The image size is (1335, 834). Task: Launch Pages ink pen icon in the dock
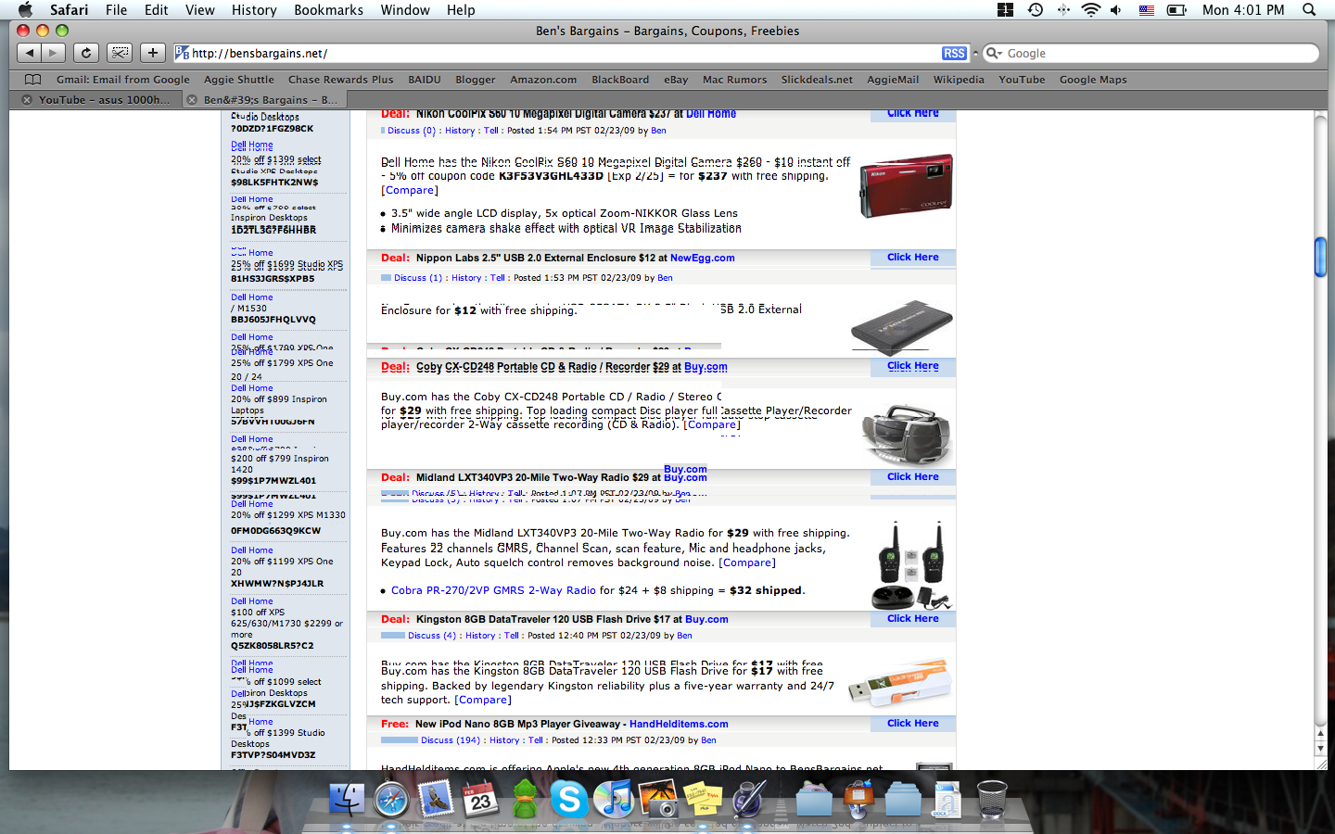click(x=747, y=798)
